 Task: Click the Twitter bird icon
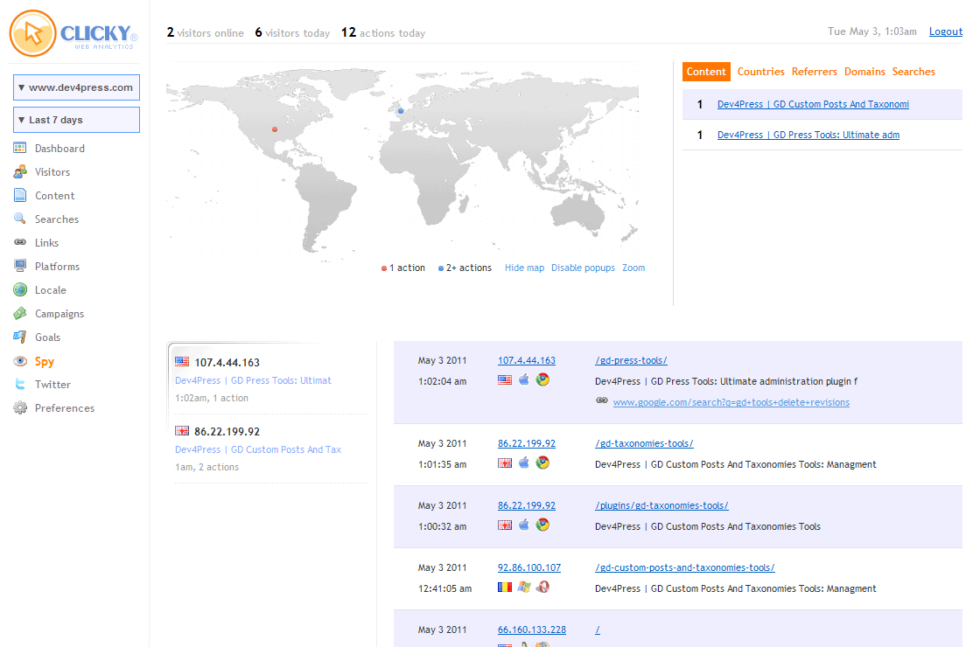tap(20, 384)
